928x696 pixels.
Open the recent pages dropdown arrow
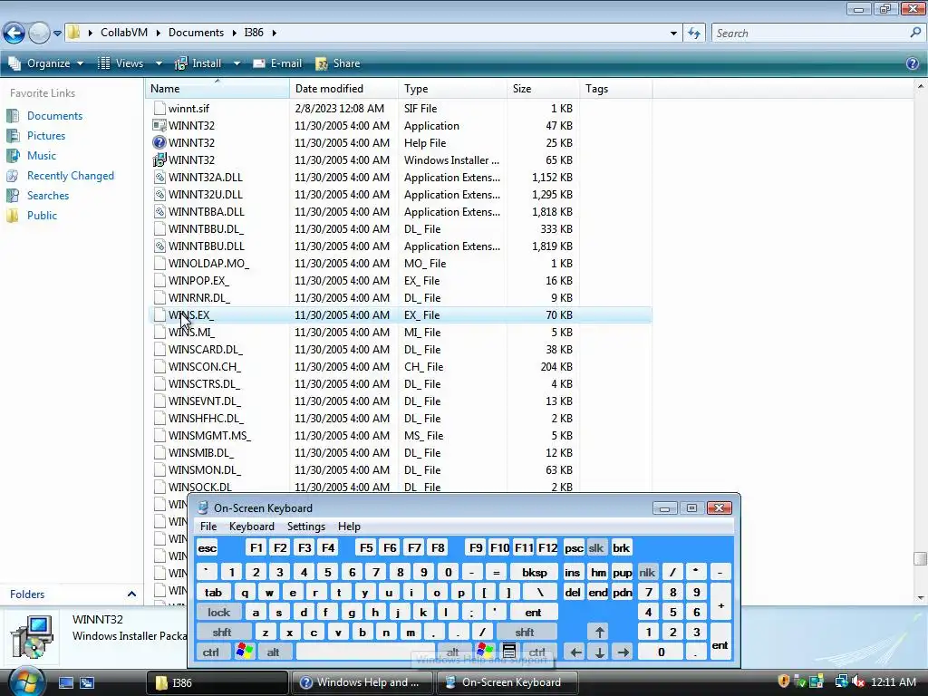57,34
